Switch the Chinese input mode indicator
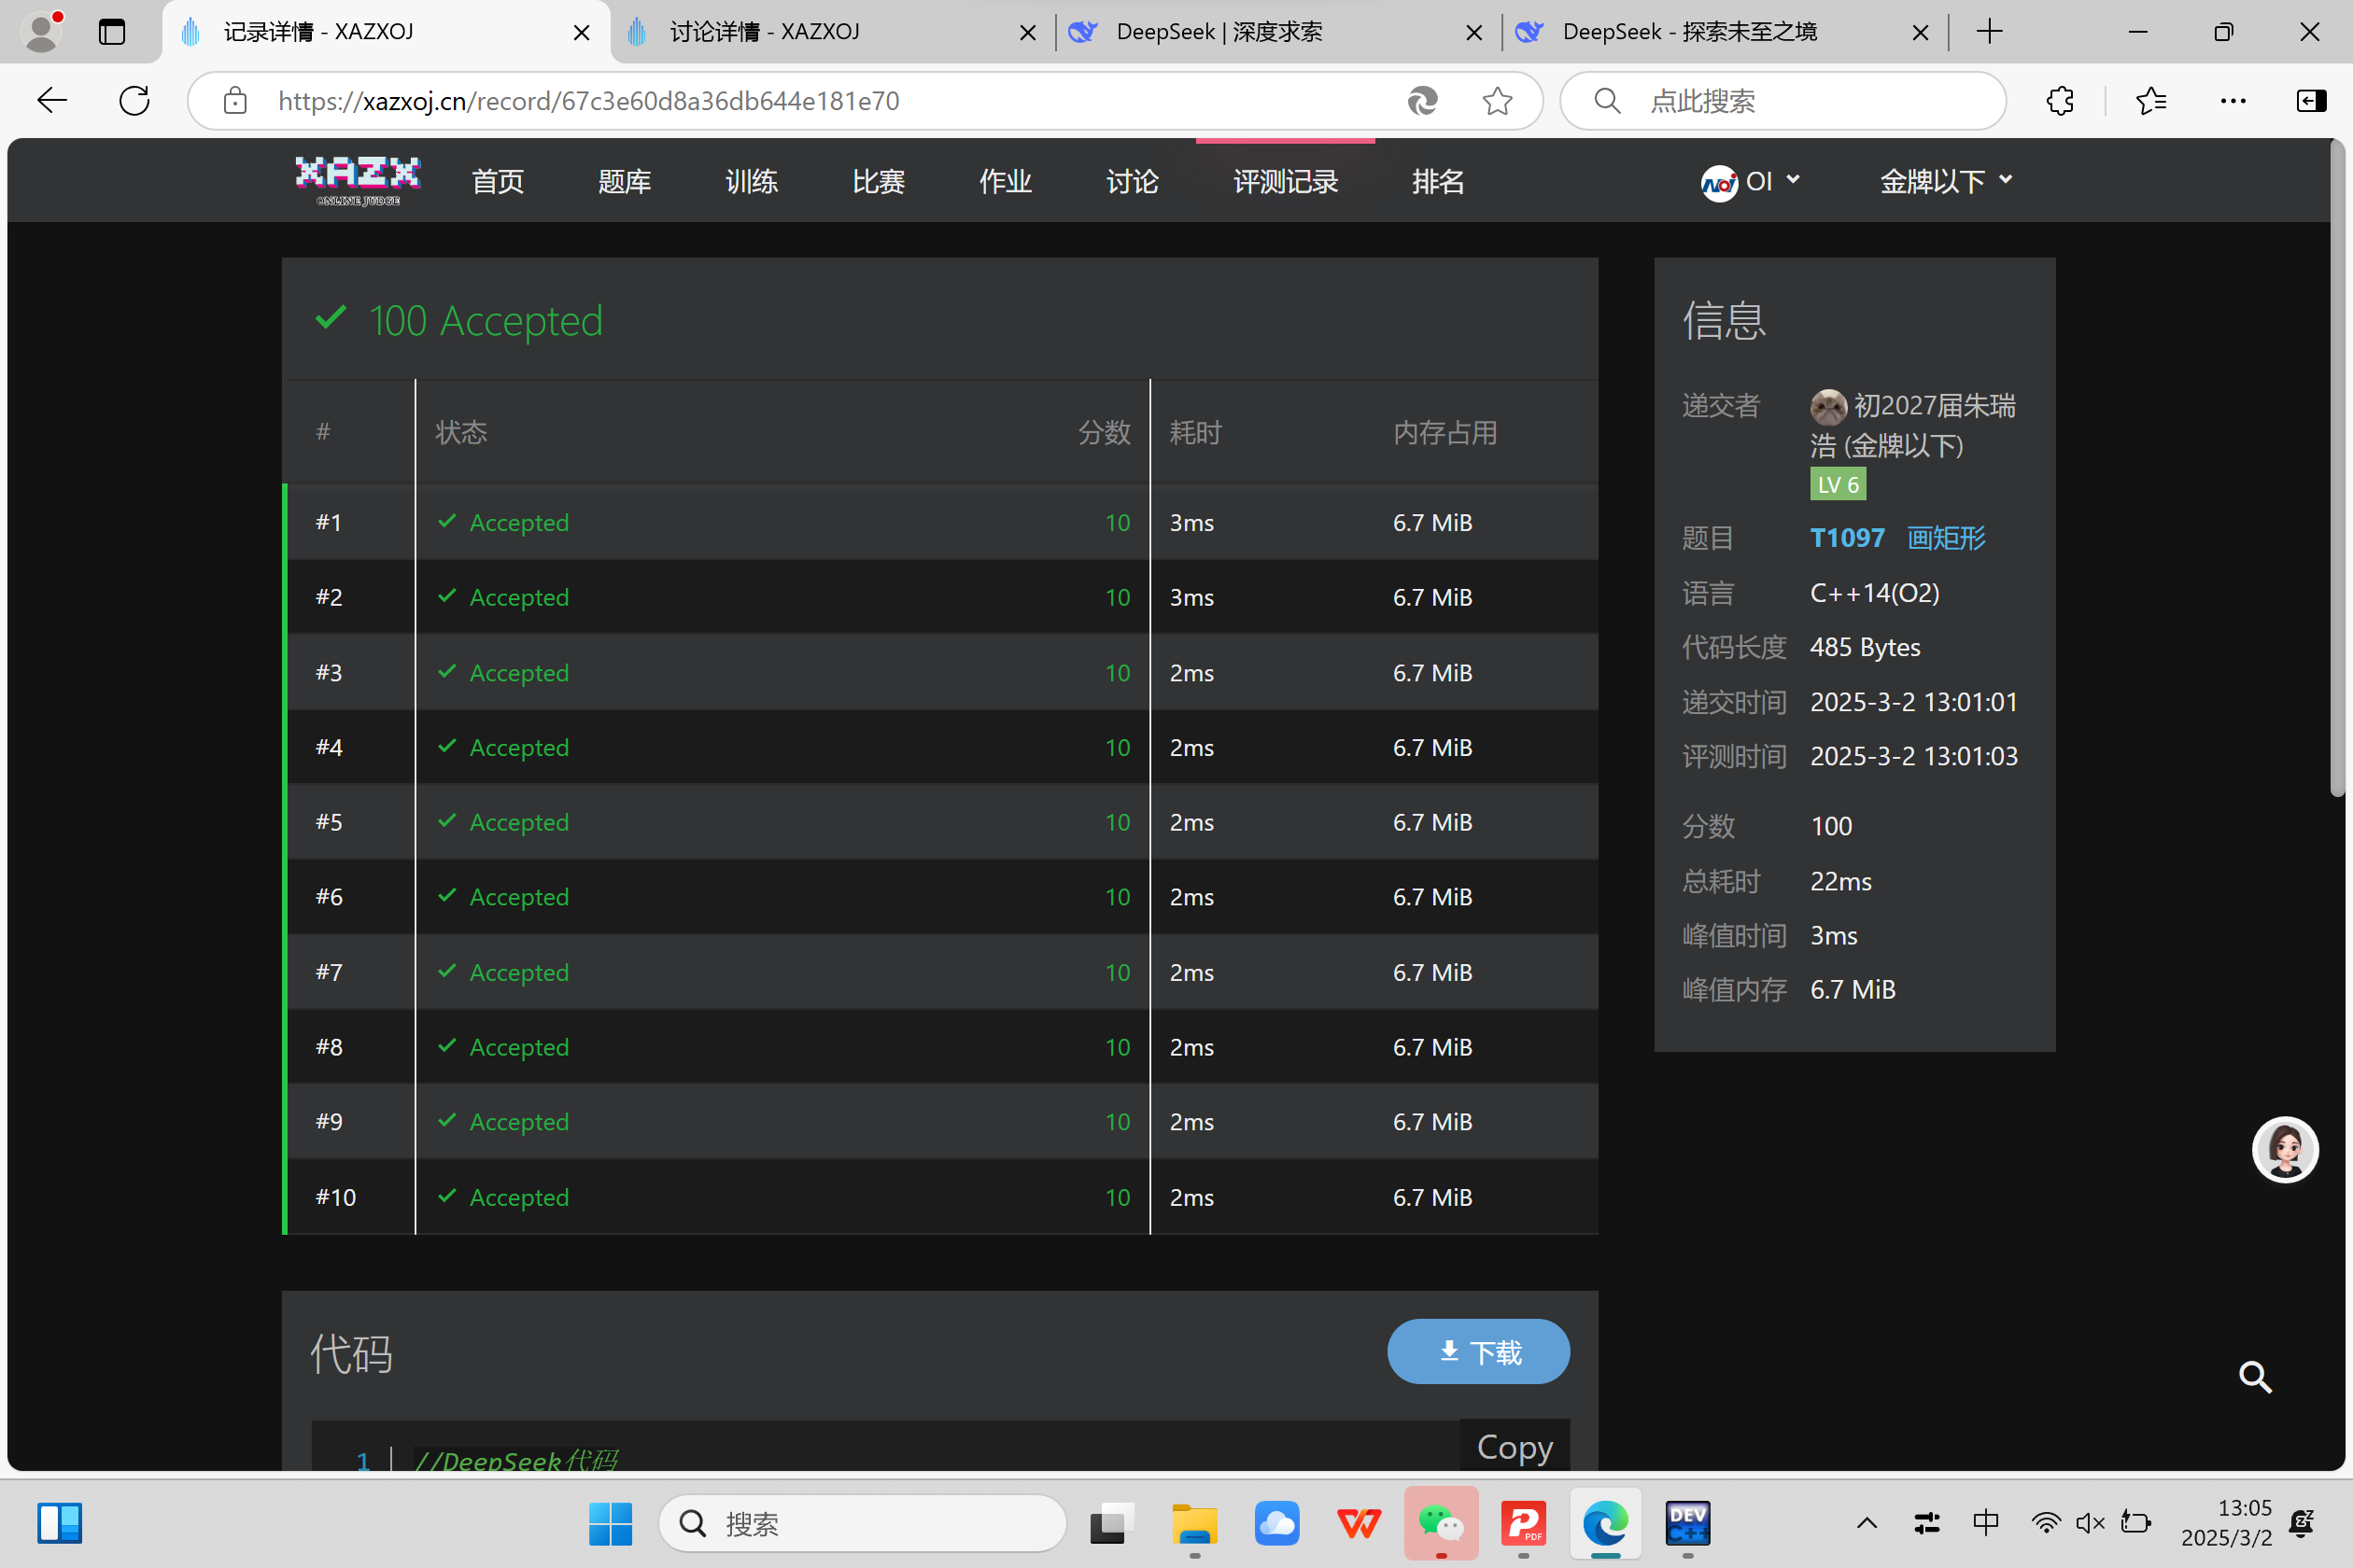The image size is (2353, 1568). (1986, 1523)
